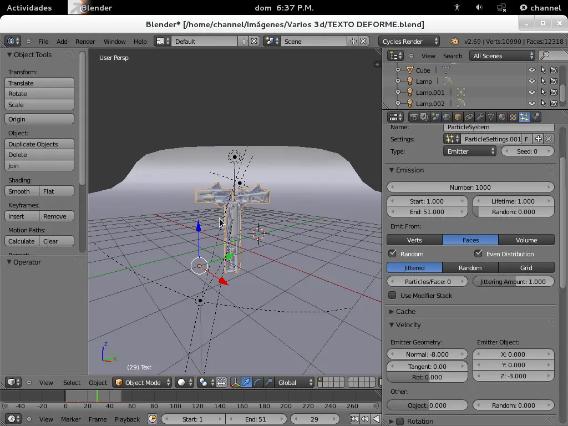
Task: Open the timeline Playback menu
Action: (127, 419)
